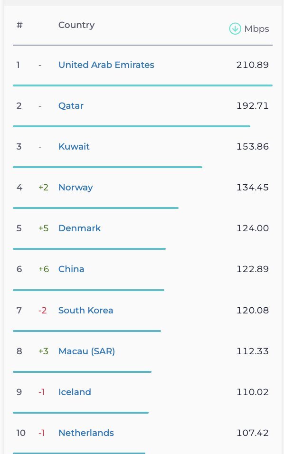Click the Norway country link
The width and height of the screenshot is (284, 454).
click(x=75, y=188)
